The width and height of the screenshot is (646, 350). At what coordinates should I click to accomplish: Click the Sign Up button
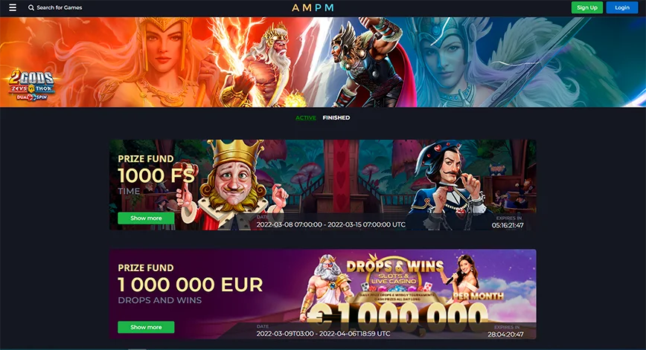pyautogui.click(x=587, y=7)
